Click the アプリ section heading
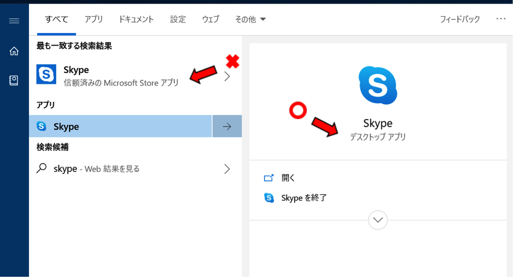The image size is (513, 277). pos(46,105)
